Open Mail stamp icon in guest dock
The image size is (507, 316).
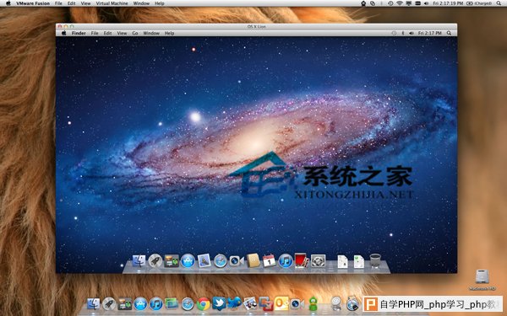pyautogui.click(x=204, y=261)
